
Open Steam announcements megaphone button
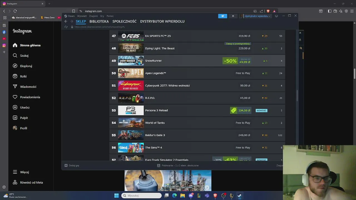tap(222, 16)
